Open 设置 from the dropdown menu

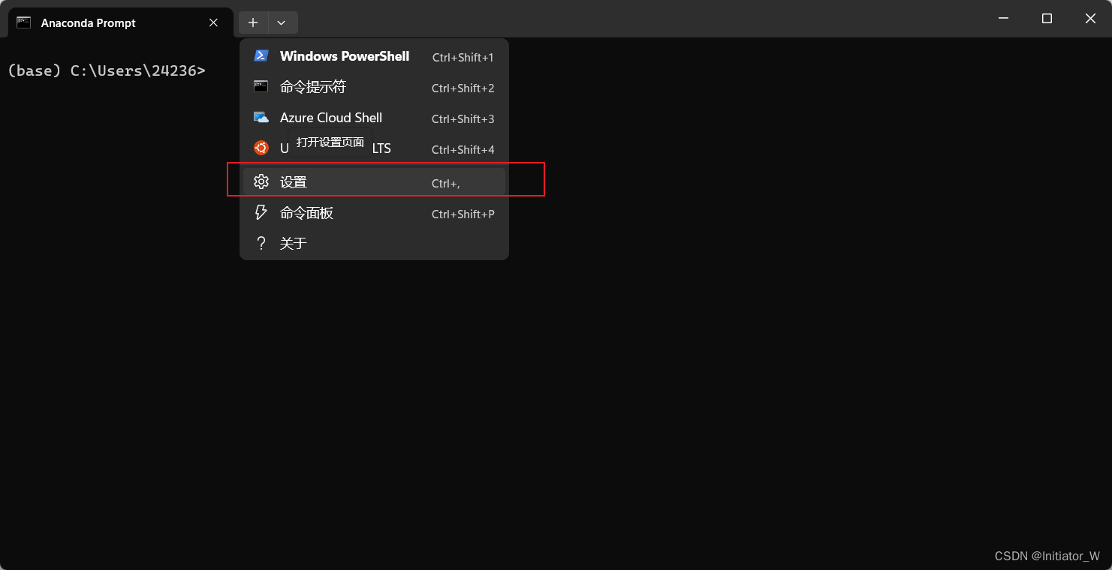pyautogui.click(x=374, y=182)
